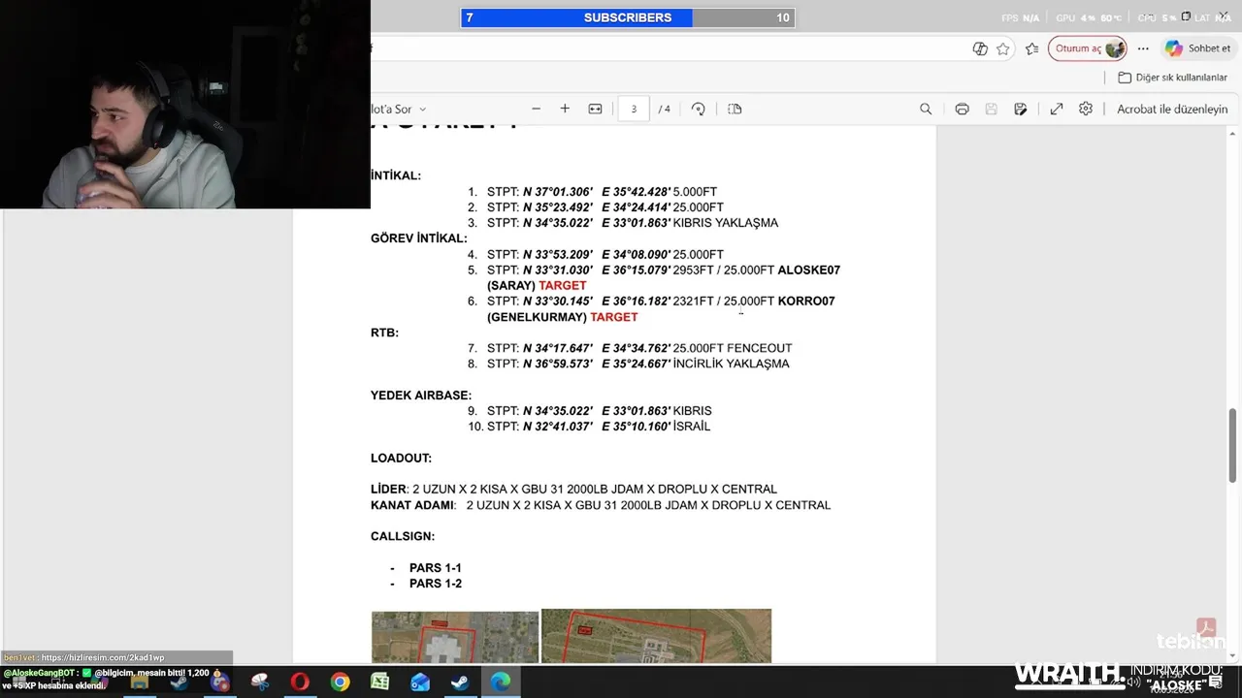Click coordinate E 34°24.414'
This screenshot has height=698, width=1242.
[637, 207]
